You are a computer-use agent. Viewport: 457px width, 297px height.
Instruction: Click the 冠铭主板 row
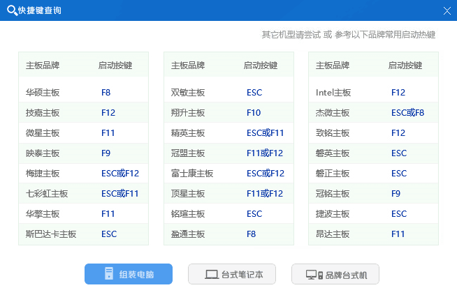click(x=373, y=194)
